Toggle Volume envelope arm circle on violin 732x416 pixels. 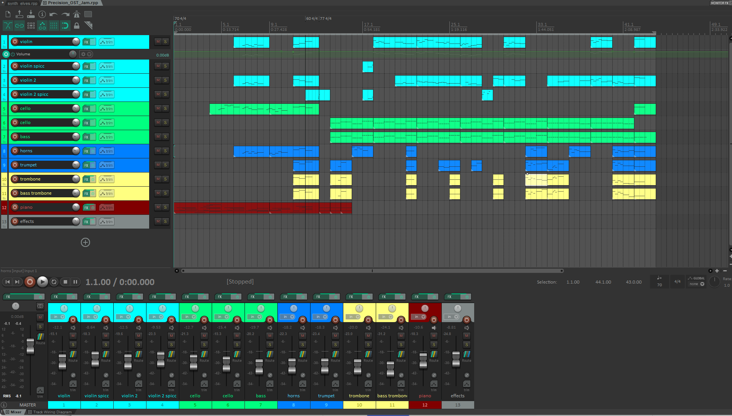point(6,54)
